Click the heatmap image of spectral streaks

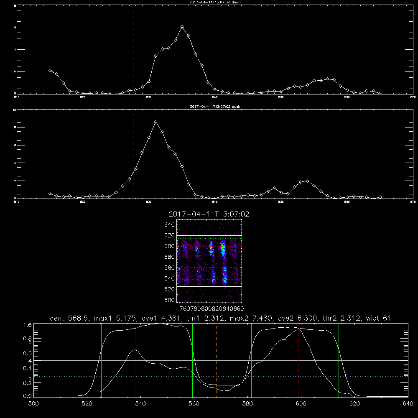[209, 261]
